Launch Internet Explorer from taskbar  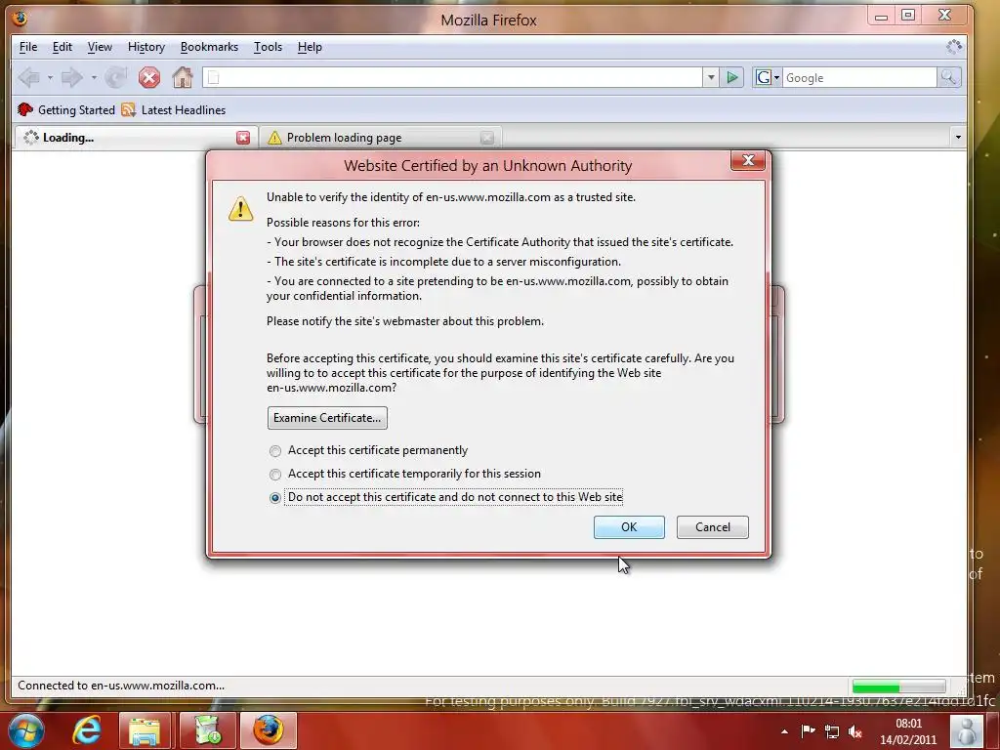click(x=86, y=730)
